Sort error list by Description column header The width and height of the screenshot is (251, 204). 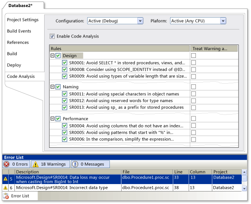point(27,172)
